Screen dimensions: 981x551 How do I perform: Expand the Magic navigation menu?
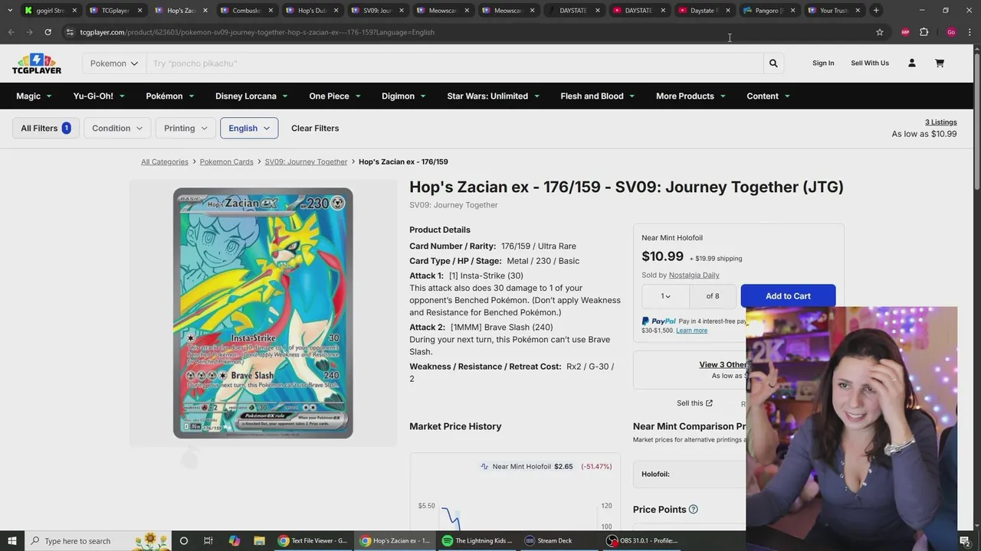click(34, 96)
